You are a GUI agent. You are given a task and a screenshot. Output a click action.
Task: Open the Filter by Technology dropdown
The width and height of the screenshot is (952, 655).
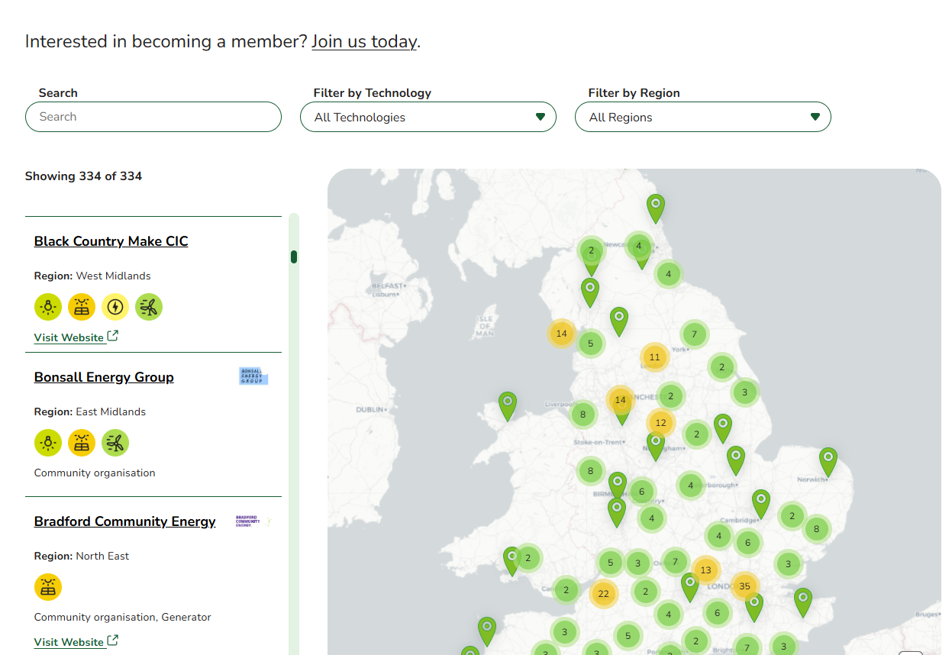pyautogui.click(x=428, y=118)
